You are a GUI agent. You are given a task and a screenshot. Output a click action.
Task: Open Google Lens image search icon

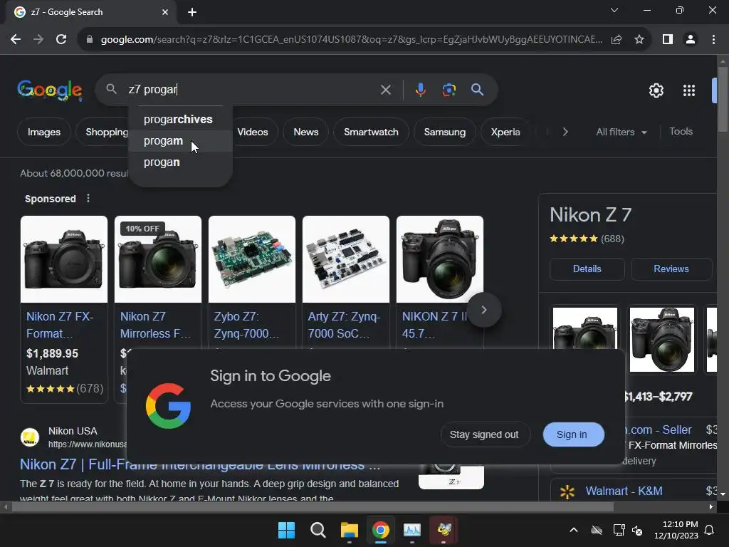tap(449, 90)
